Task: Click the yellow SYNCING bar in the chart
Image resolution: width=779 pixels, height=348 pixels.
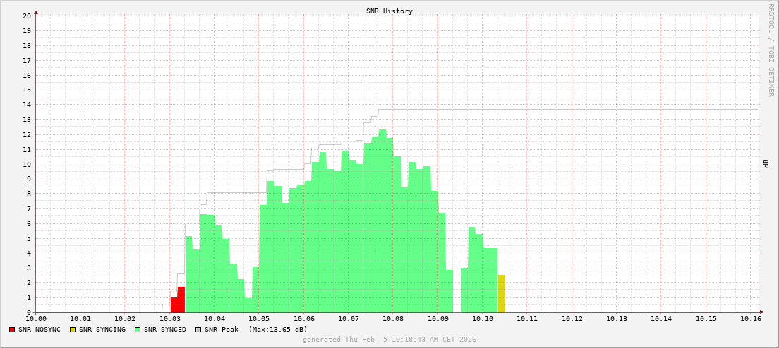Action: (502, 294)
